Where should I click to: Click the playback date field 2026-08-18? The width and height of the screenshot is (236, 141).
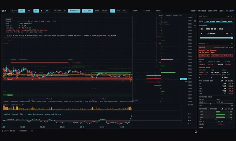[211, 29]
